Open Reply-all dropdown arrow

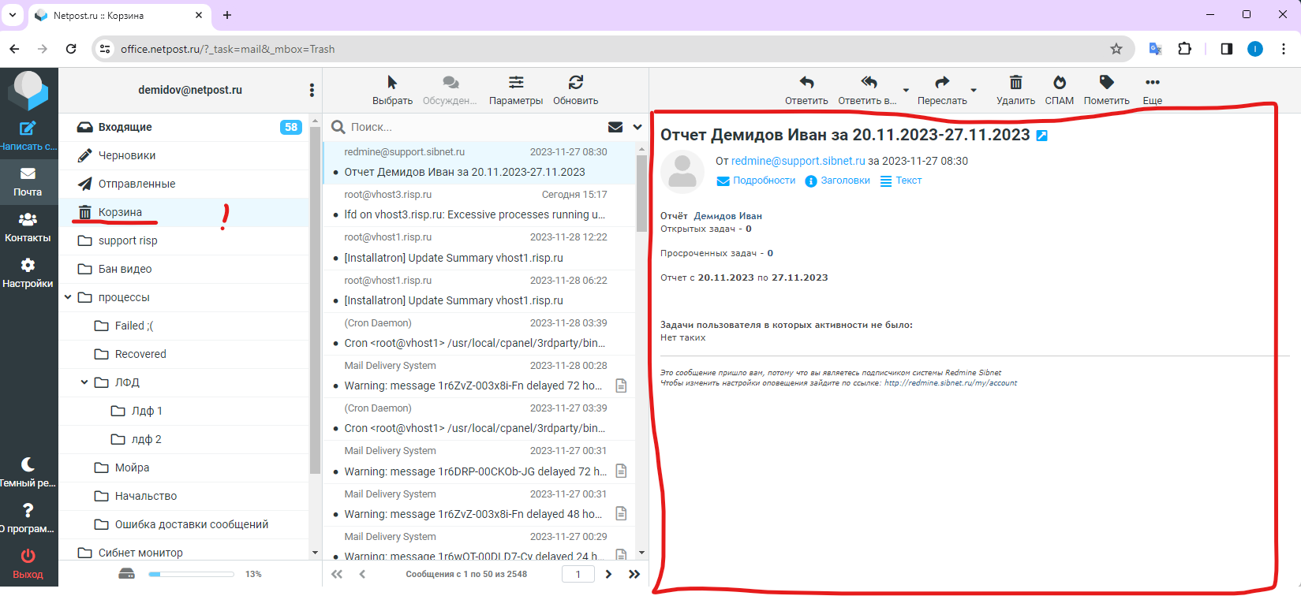906,91
